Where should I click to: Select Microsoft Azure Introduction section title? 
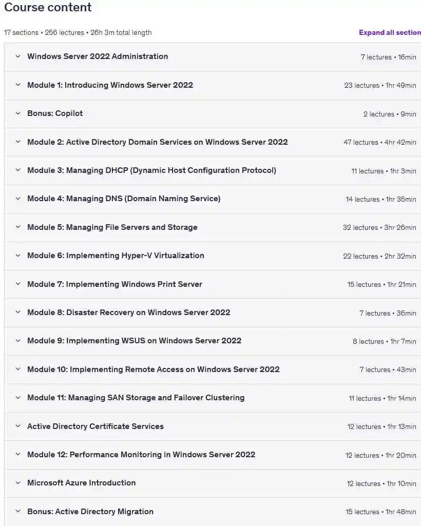pos(82,483)
